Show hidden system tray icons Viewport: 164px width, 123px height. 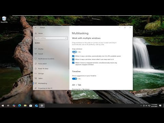141,106
